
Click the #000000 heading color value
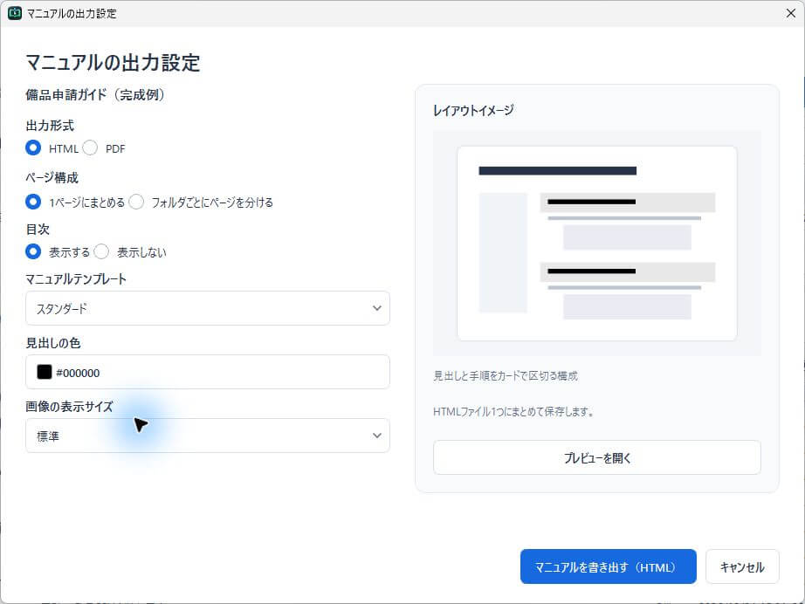point(78,373)
